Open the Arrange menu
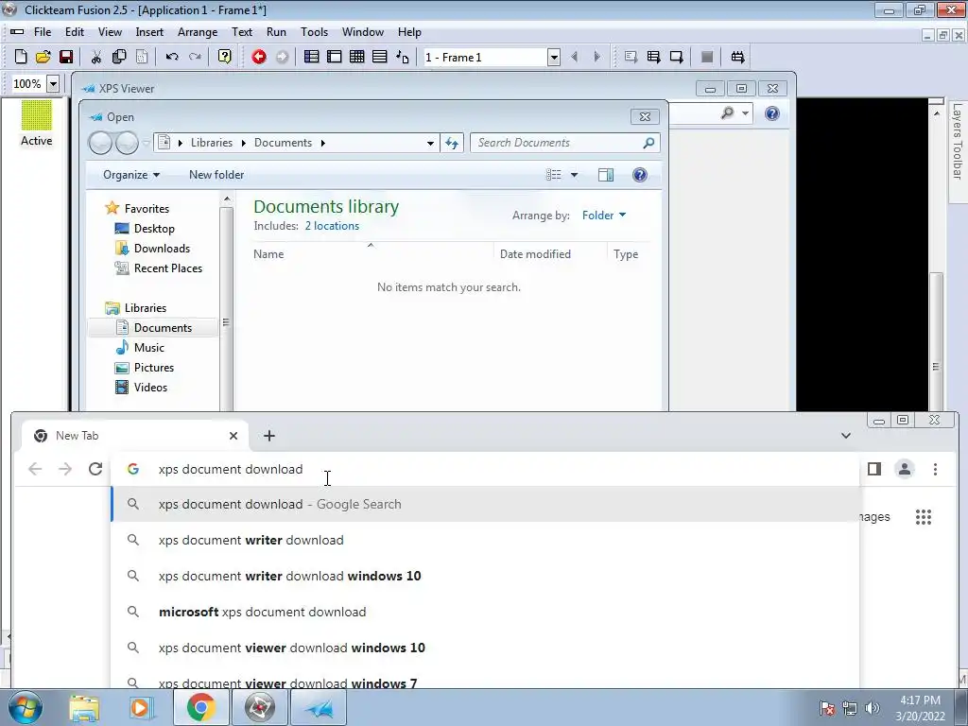Image resolution: width=968 pixels, height=726 pixels. (198, 32)
